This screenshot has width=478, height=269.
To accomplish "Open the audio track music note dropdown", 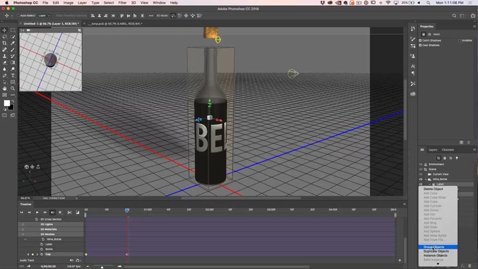I will pyautogui.click(x=78, y=260).
